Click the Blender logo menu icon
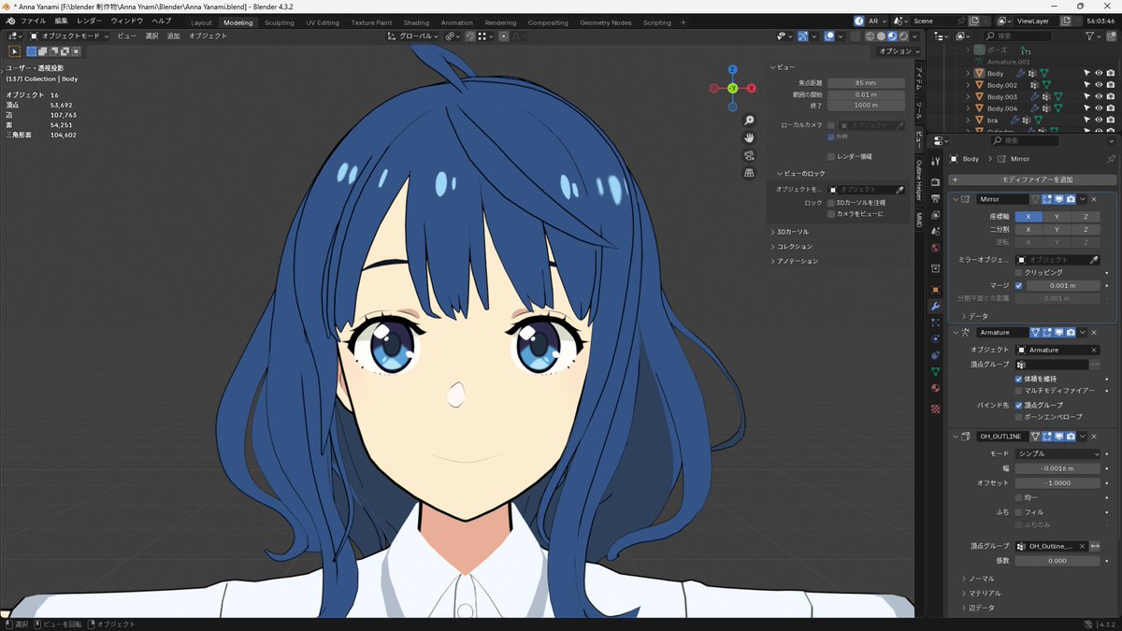The height and width of the screenshot is (631, 1122). 9,21
